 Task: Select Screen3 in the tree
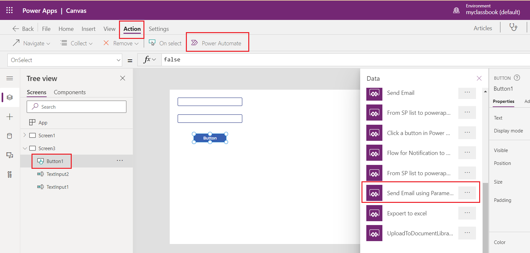(x=47, y=149)
